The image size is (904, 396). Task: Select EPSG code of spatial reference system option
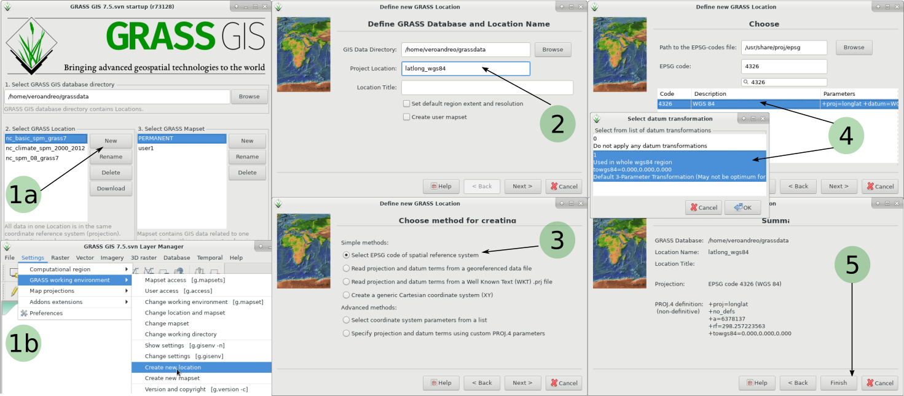coord(347,255)
